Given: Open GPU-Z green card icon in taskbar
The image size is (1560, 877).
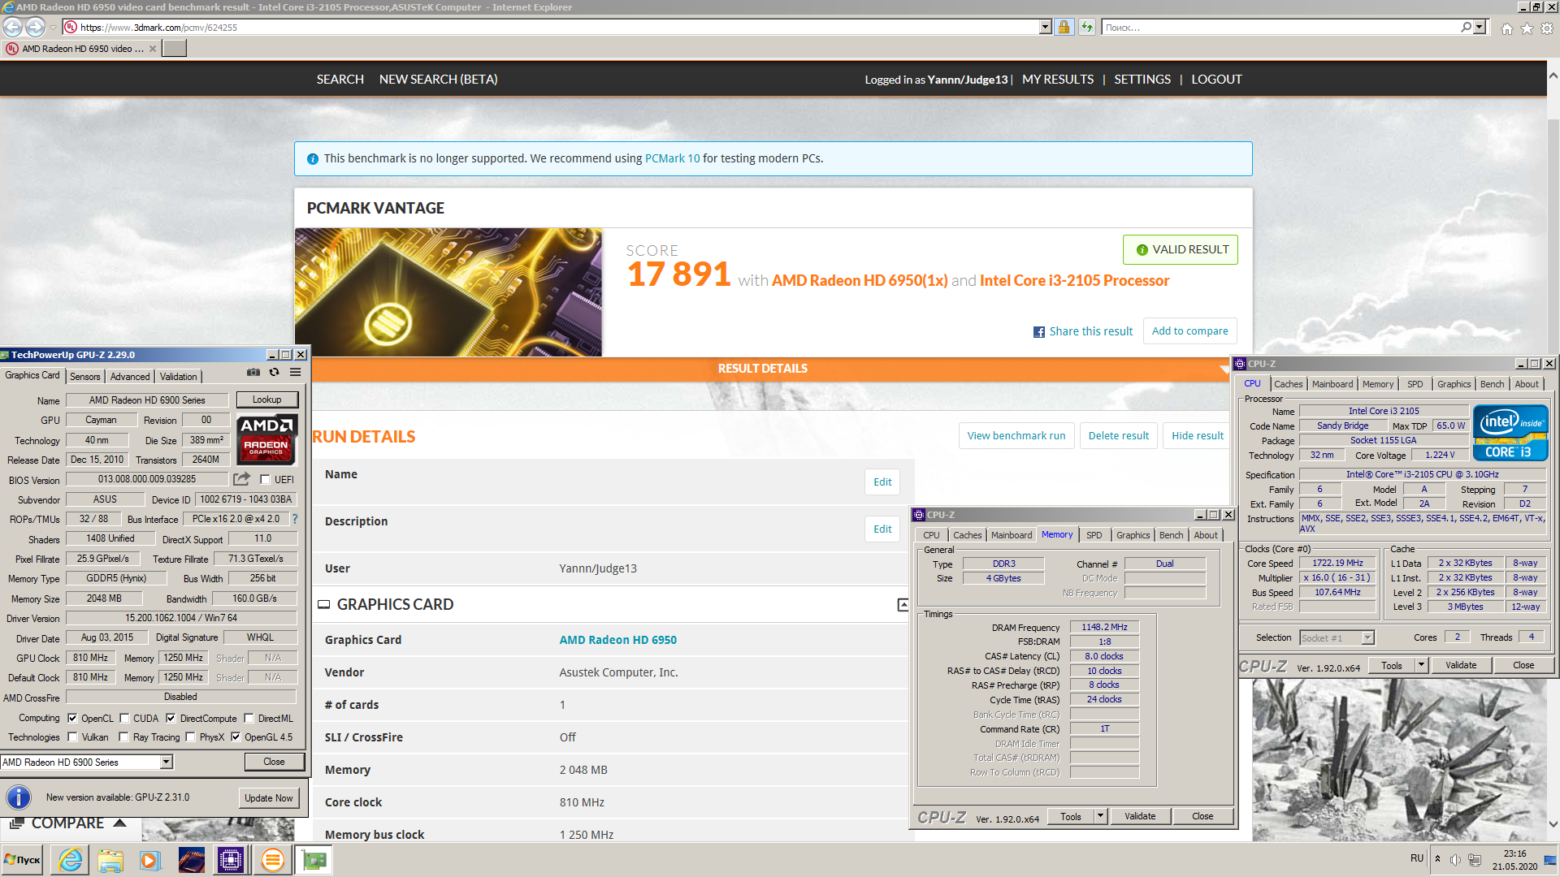Looking at the screenshot, I should click(x=314, y=860).
